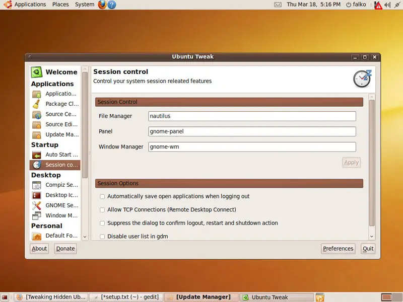Click the main panel scrollbar down arrow

point(372,237)
